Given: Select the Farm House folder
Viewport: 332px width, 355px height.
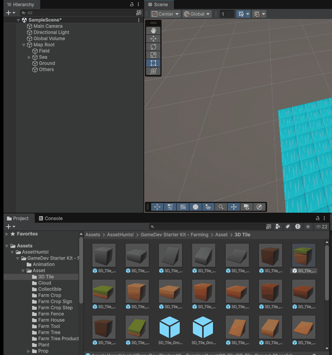Looking at the screenshot, I should click(51, 320).
